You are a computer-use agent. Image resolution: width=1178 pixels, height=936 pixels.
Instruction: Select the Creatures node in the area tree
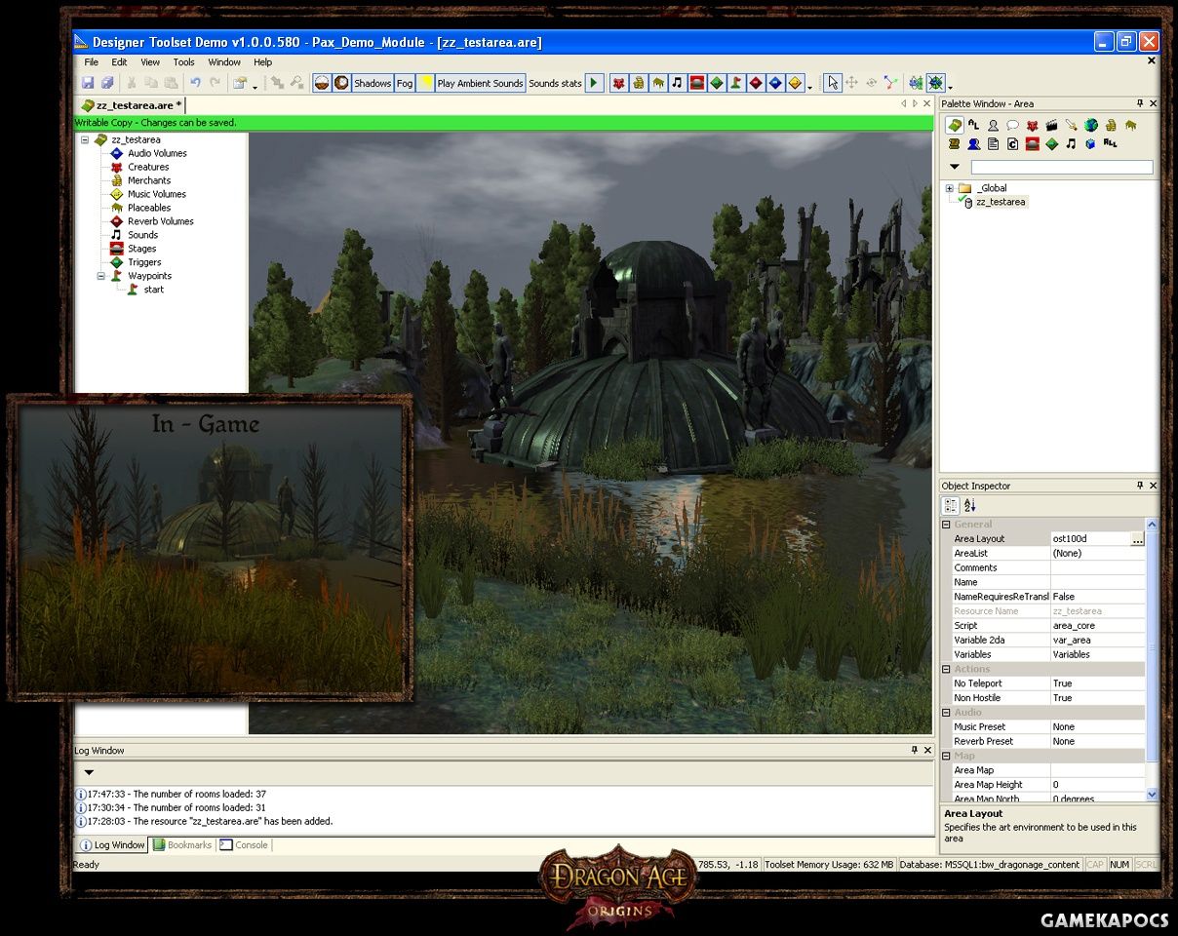148,167
